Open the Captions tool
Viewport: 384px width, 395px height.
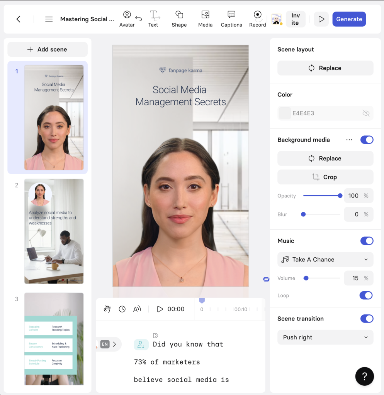(231, 19)
